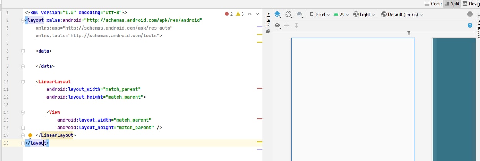Click the xmlns:tools attribute line
480x161 pixels.
click(99, 35)
